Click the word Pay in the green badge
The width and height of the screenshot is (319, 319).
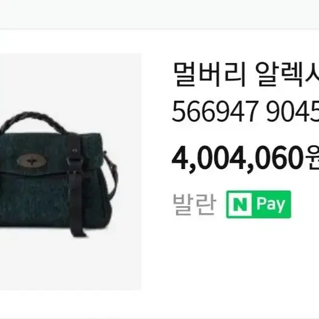[271, 204]
